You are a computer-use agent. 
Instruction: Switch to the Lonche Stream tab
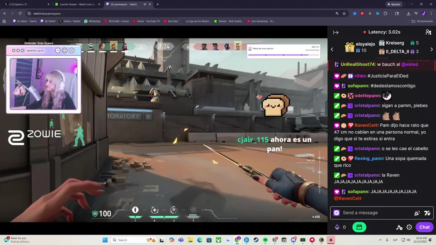point(77,4)
